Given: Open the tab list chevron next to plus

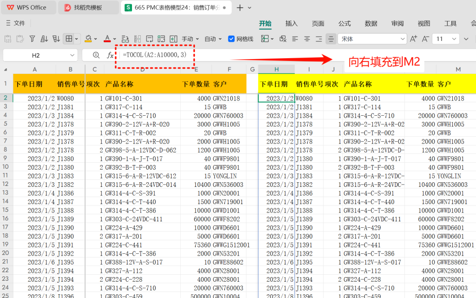Looking at the screenshot, I should click(250, 7).
